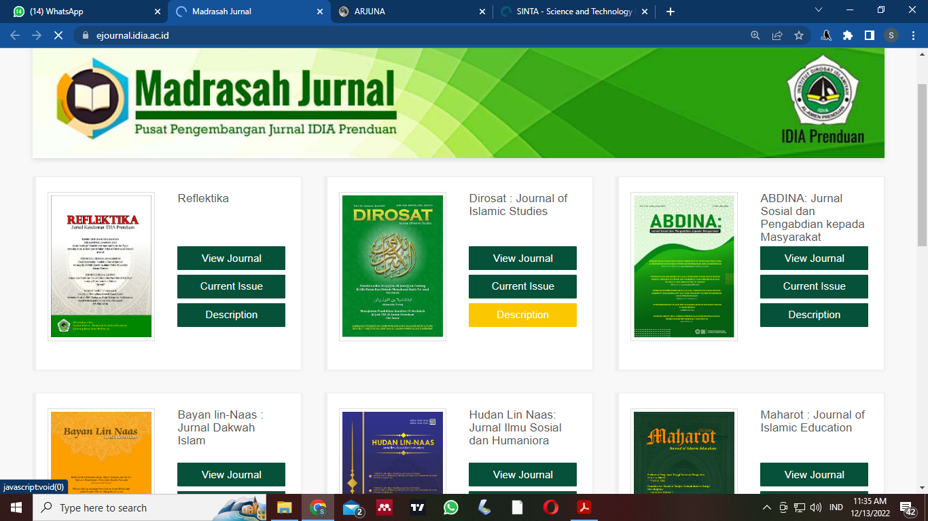Click Current Issue for Reflektika
This screenshot has width=928, height=521.
pos(231,286)
